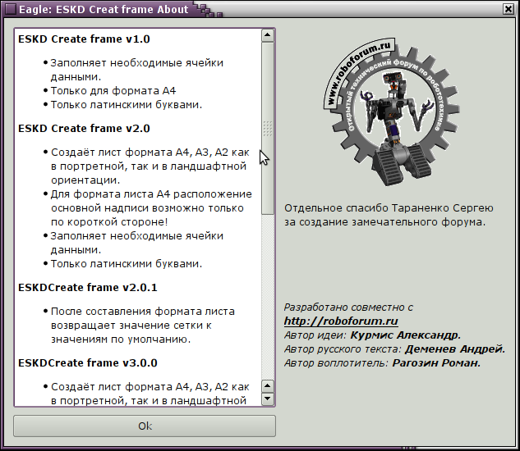
Task: Click the heading ESKD Create frame v1.0
Action: pos(84,39)
